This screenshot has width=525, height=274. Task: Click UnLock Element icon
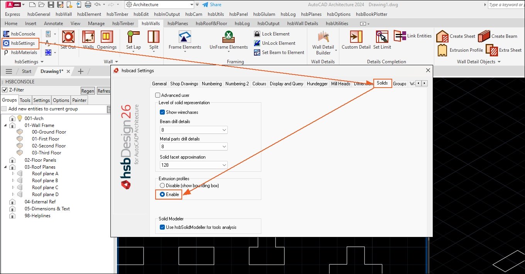[x=257, y=43]
